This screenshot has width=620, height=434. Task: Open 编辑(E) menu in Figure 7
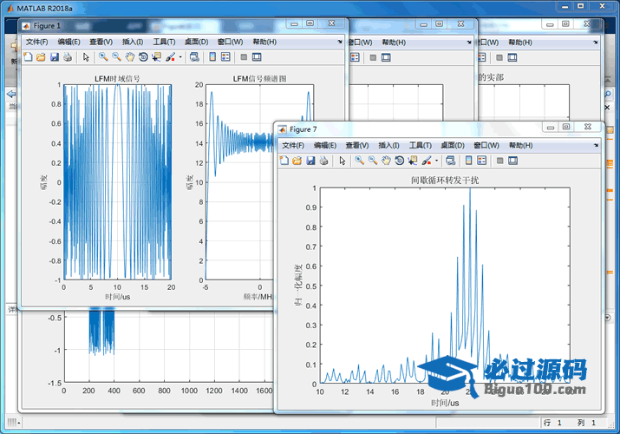click(x=325, y=146)
